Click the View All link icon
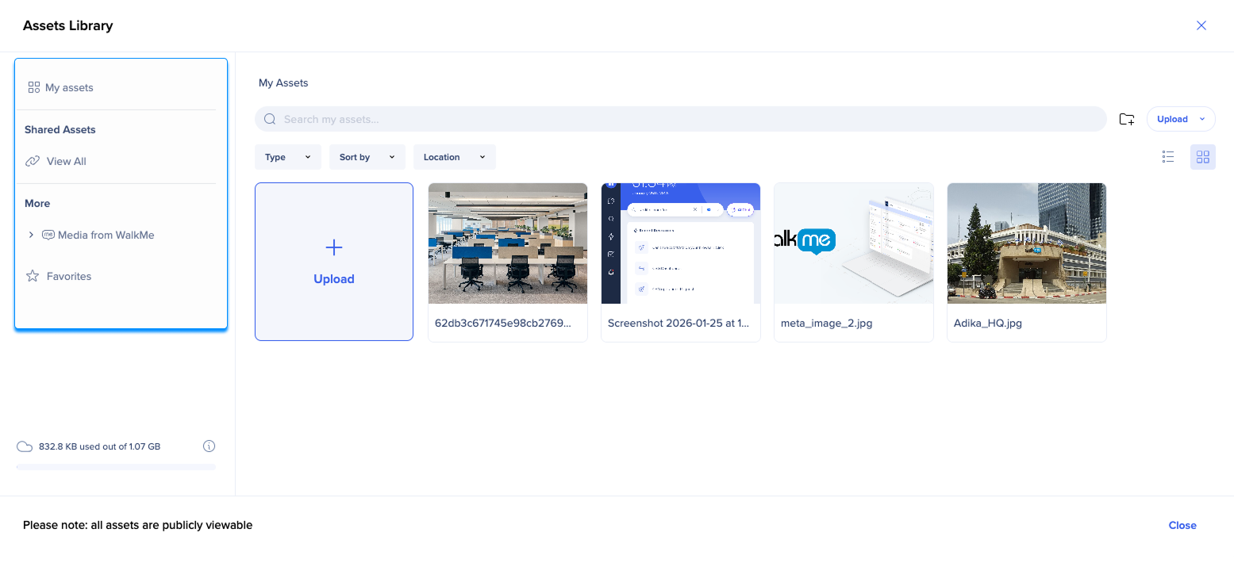The width and height of the screenshot is (1234, 563). click(x=33, y=161)
